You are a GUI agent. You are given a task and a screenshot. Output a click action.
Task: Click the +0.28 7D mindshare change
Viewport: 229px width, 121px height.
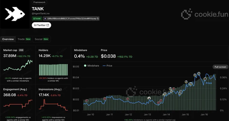point(92,57)
